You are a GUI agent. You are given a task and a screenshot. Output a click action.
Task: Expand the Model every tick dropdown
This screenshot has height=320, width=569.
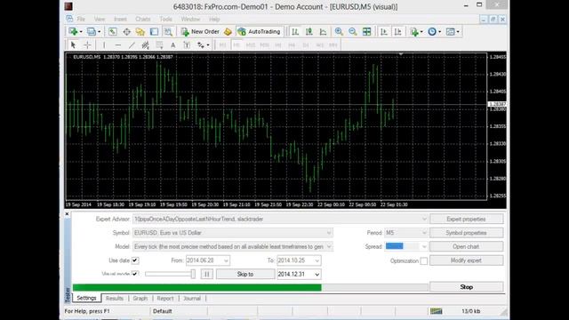pos(329,247)
